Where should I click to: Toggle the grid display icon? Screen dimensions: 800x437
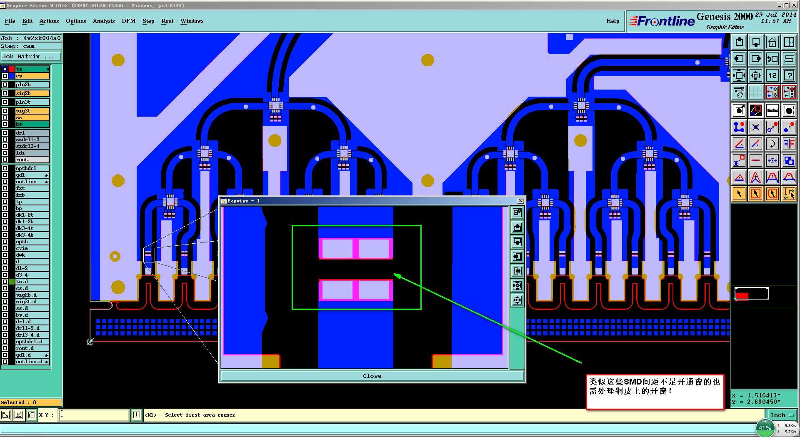756,92
